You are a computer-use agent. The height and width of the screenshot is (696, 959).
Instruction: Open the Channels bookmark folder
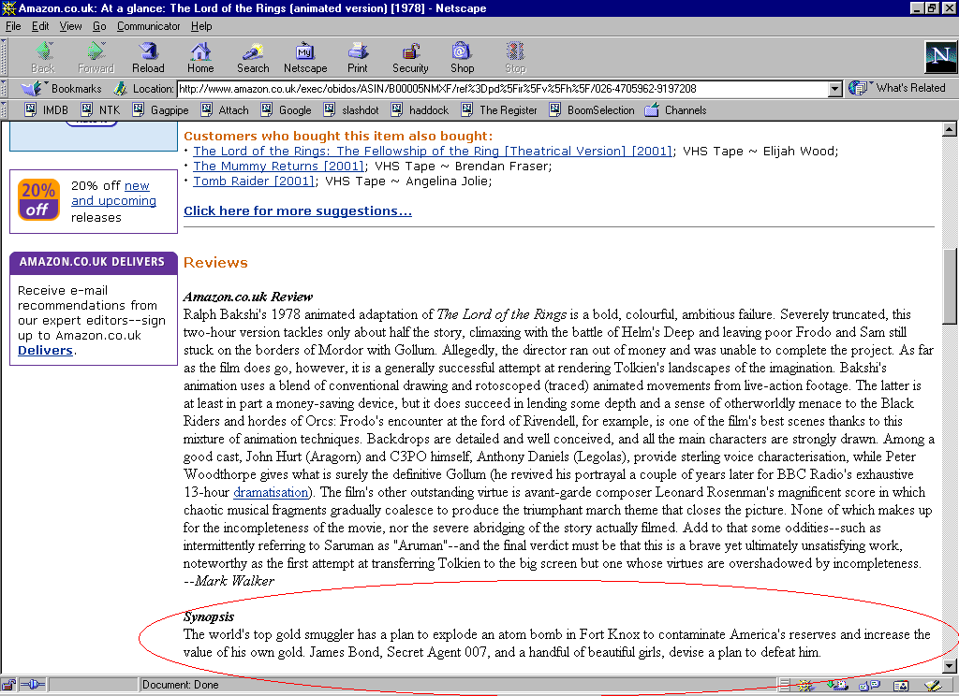coord(676,110)
